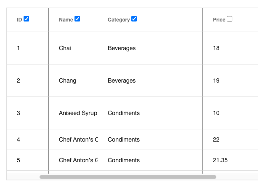Uncheck the Name column checkbox
The height and width of the screenshot is (193, 258).
[77, 19]
